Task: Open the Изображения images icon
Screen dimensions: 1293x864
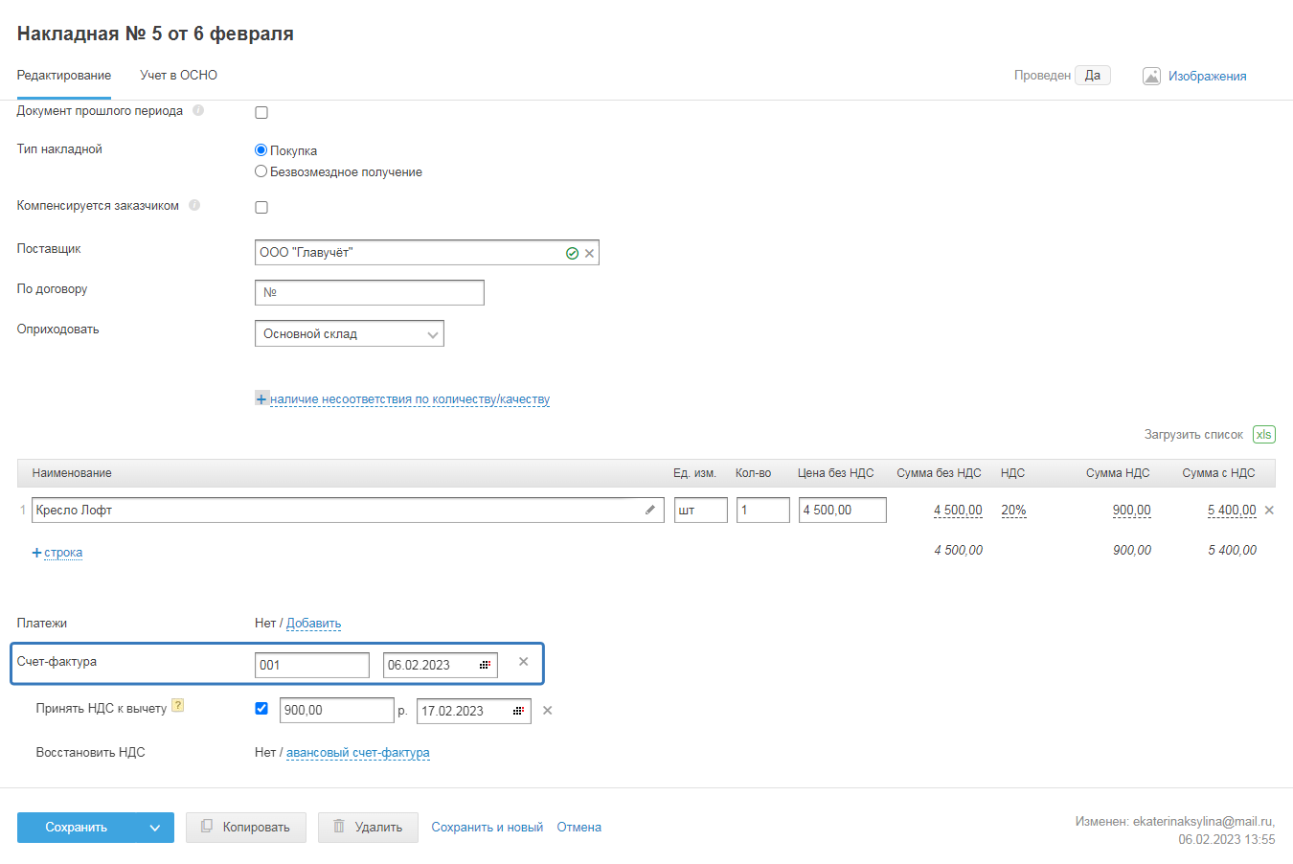Action: pos(1151,77)
